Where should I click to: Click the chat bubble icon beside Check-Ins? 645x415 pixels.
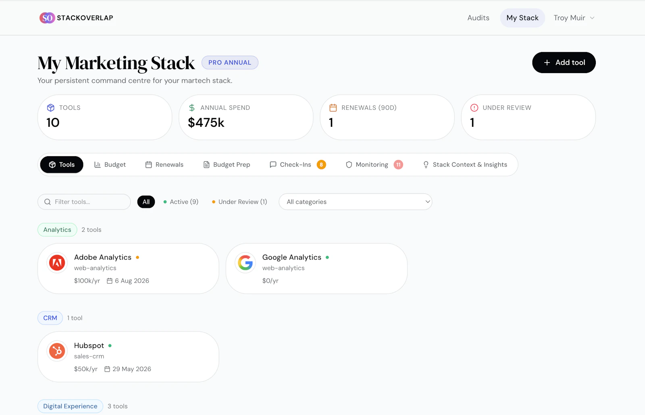pos(273,165)
